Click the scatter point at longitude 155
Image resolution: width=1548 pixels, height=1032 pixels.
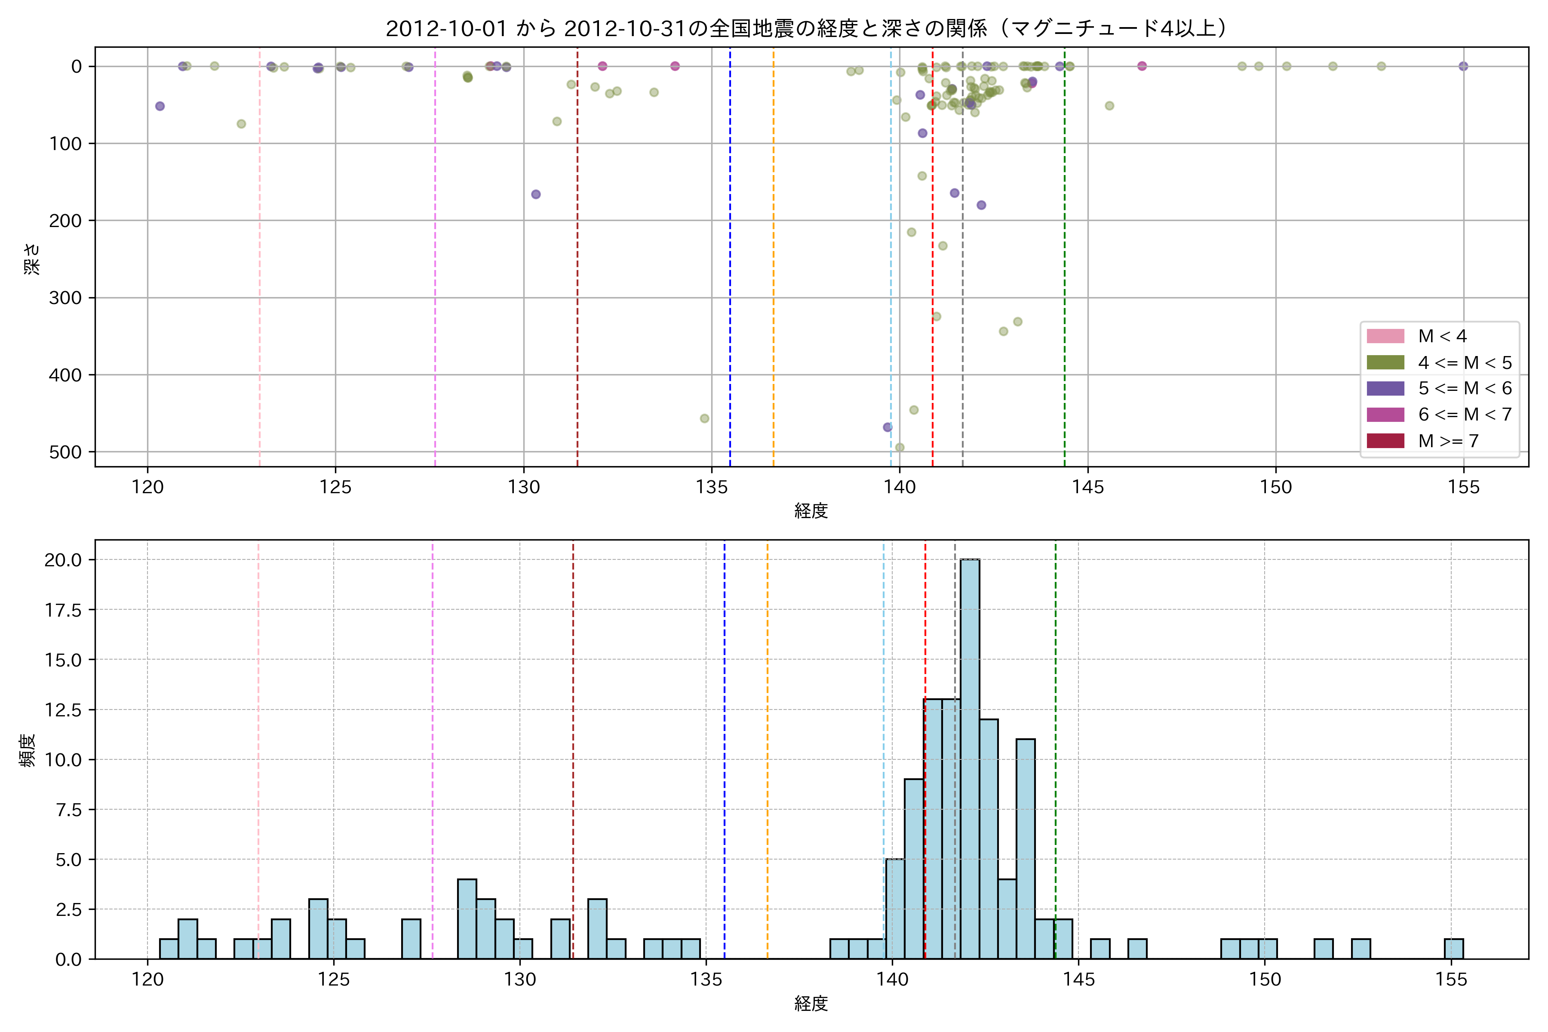(1463, 67)
